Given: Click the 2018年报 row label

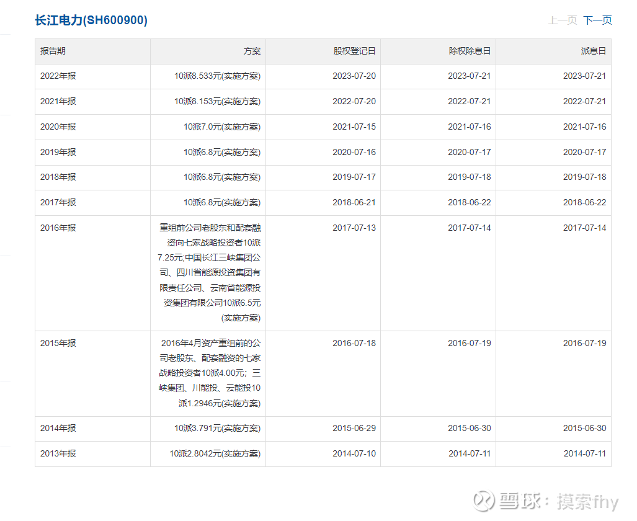Looking at the screenshot, I should tap(58, 177).
